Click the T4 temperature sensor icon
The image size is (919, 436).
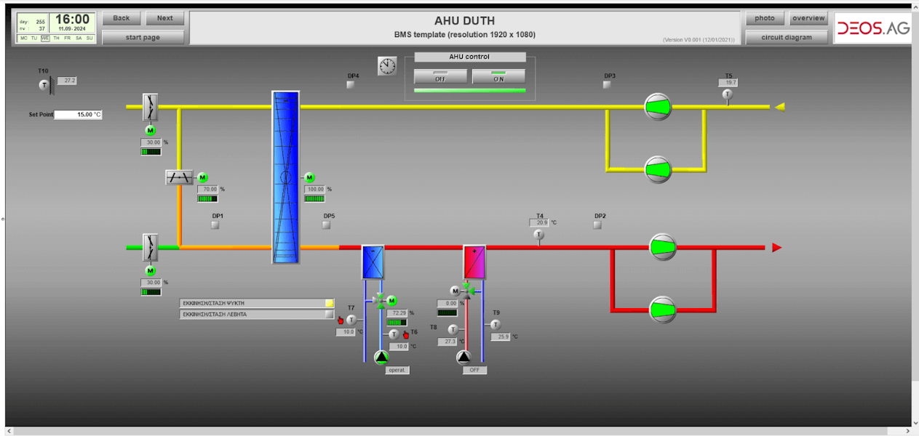[538, 235]
